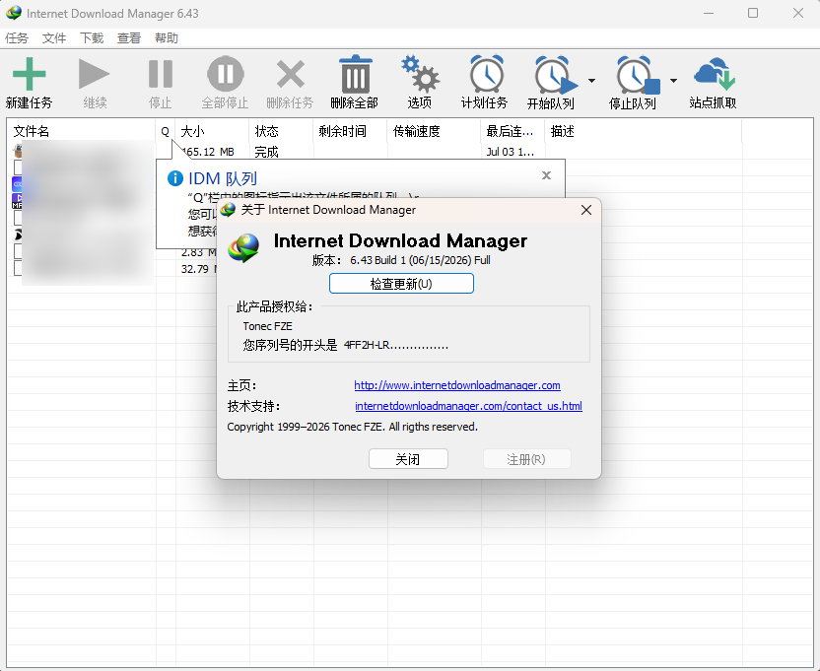Click the Start Queue (开始队列) icon

(556, 75)
